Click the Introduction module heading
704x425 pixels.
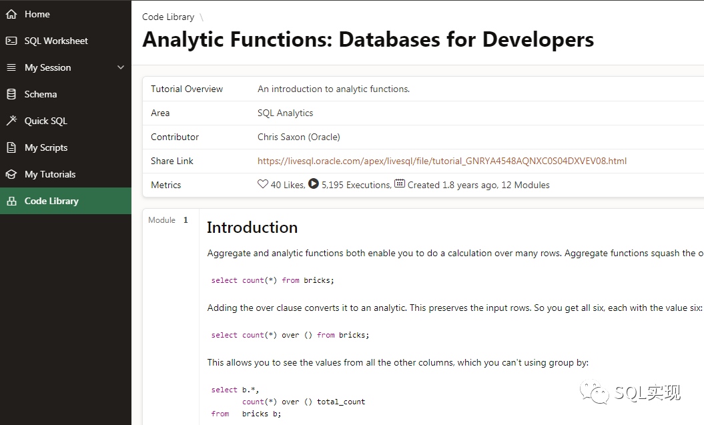coord(252,228)
